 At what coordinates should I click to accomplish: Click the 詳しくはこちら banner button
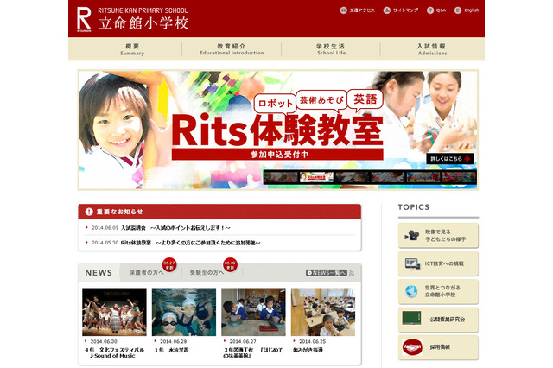[x=450, y=159]
